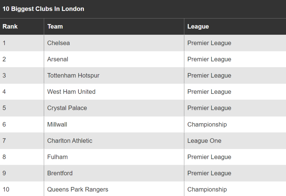Click Premier League in Chelsea's row
The image size is (286, 196).
[209, 43]
